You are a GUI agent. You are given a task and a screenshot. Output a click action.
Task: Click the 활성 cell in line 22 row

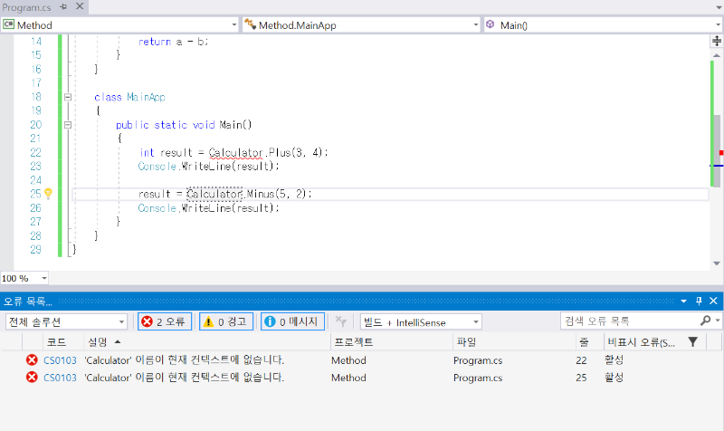pos(614,359)
